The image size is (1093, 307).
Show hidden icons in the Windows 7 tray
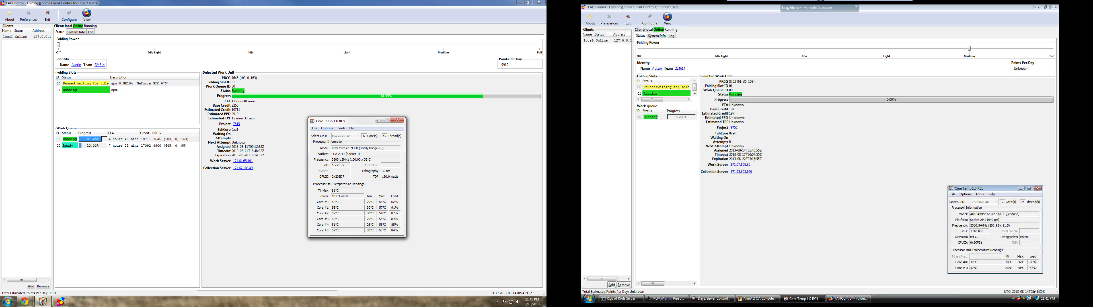(497, 302)
